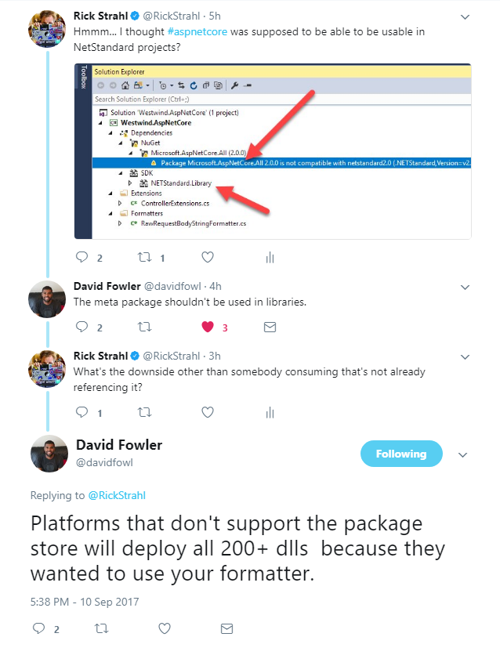Open options chevron beside the Following button
The width and height of the screenshot is (500, 655).
pyautogui.click(x=463, y=455)
